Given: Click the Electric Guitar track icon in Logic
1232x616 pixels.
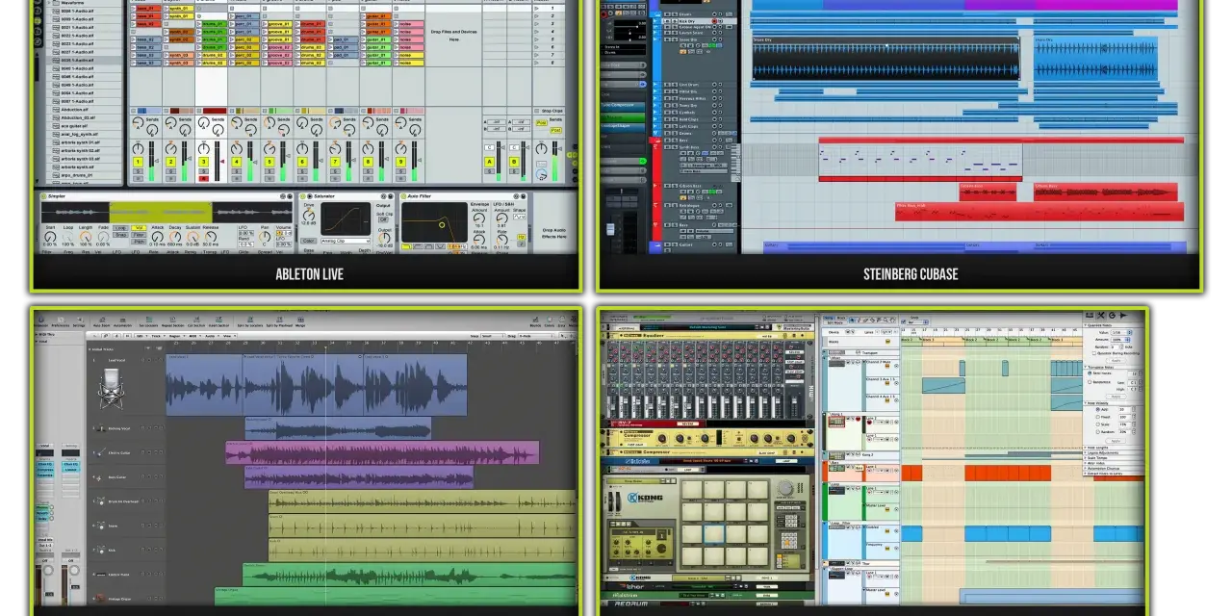Looking at the screenshot, I should [101, 452].
